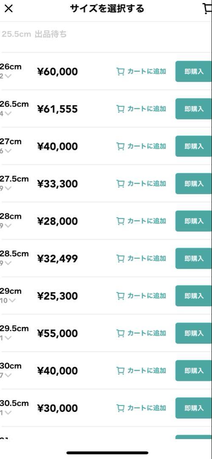
Task: Add the 28cm ¥28,000 item to cart
Action: (141, 221)
